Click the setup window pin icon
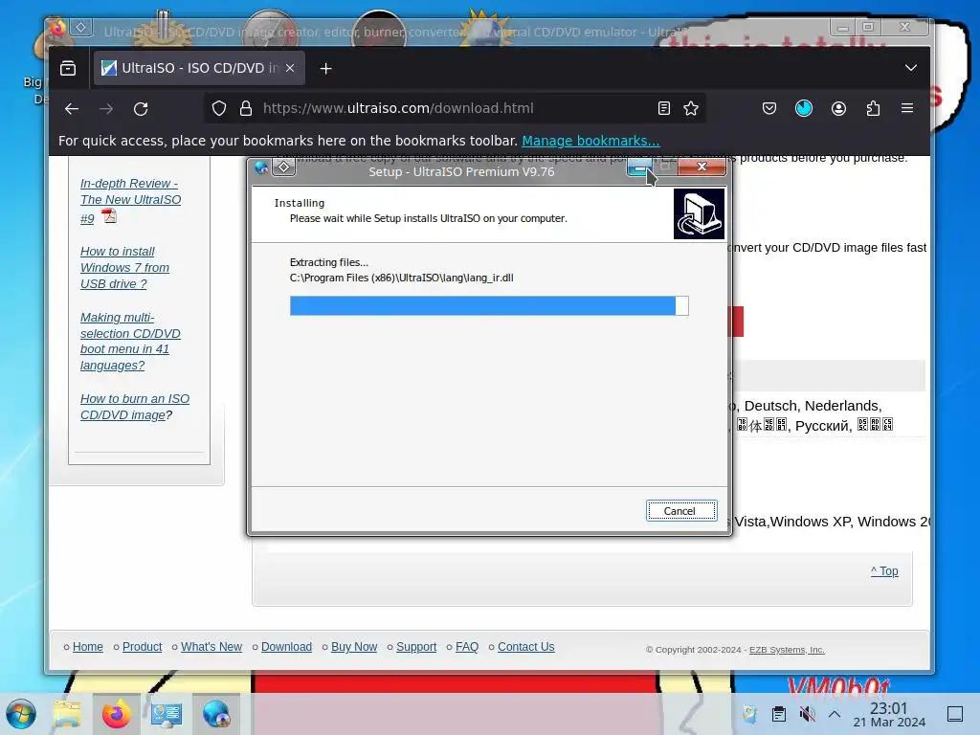This screenshot has height=735, width=980. [x=283, y=167]
